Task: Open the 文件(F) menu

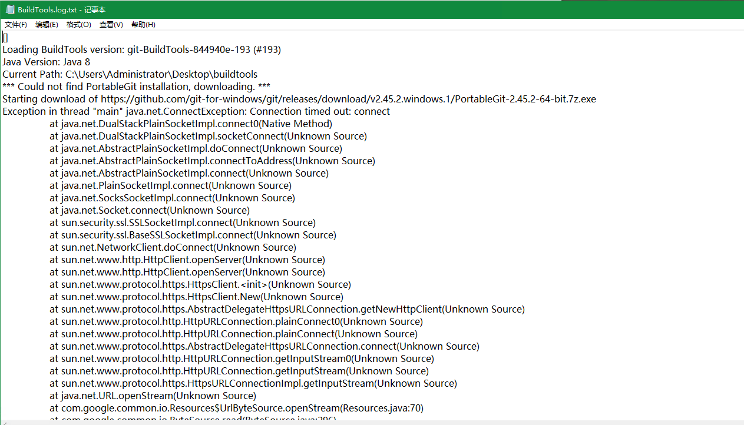Action: coord(16,25)
